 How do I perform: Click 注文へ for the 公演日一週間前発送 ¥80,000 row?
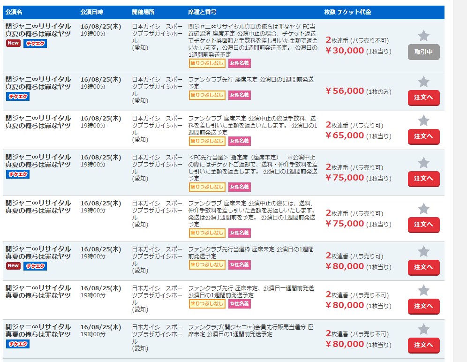point(423,307)
